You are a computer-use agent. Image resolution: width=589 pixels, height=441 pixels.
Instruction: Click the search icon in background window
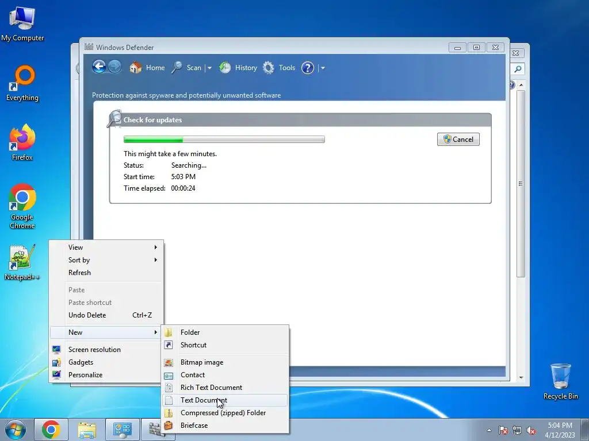click(518, 69)
